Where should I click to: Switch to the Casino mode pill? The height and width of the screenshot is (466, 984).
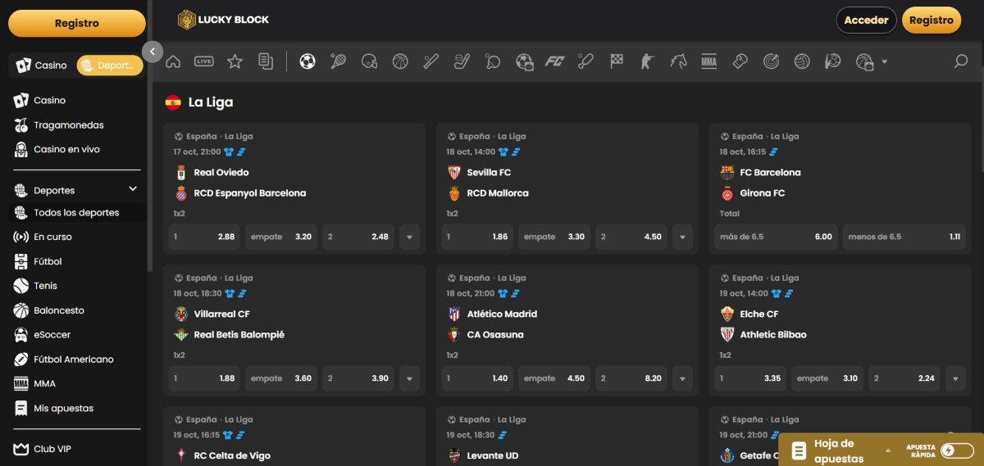point(42,66)
